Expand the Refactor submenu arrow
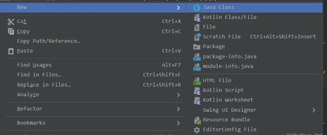 coord(178,109)
